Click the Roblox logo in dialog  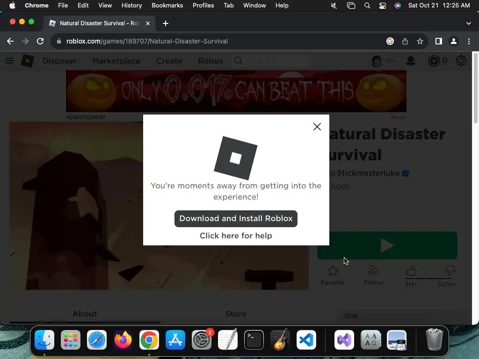coord(236,158)
